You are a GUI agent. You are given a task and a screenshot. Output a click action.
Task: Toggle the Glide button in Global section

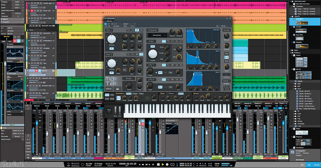coord(226,61)
